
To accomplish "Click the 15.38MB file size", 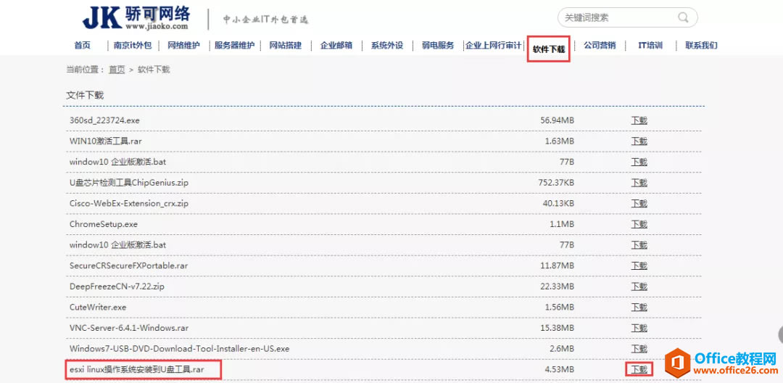I will point(558,328).
